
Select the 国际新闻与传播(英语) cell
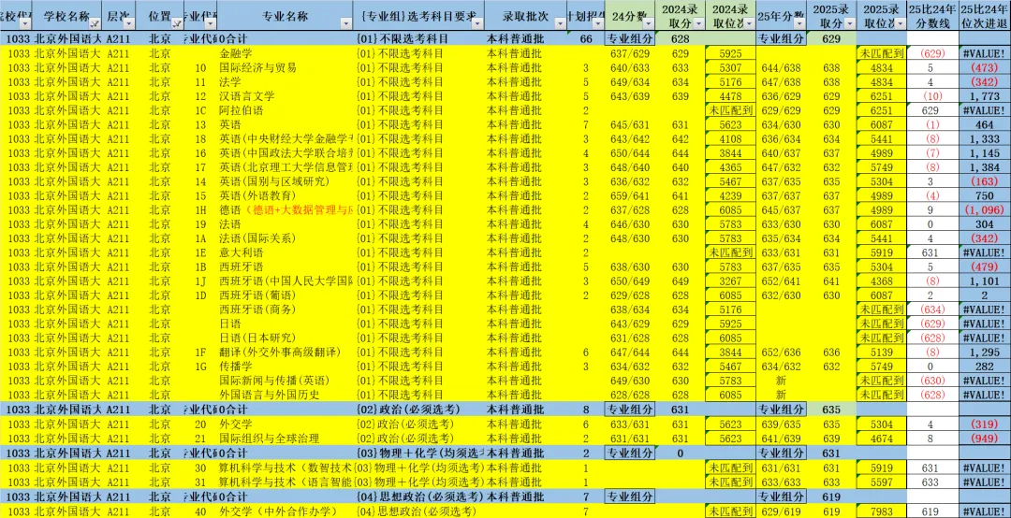285,381
